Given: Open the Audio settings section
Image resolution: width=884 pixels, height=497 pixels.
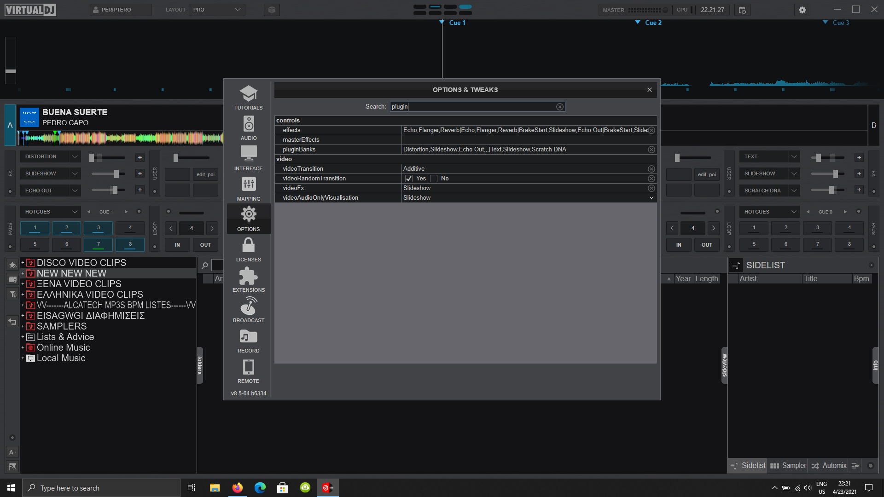Looking at the screenshot, I should point(248,128).
